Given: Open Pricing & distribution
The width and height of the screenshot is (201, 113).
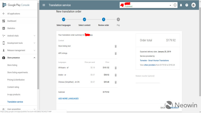Looking at the screenshot, I should click(x=16, y=80).
